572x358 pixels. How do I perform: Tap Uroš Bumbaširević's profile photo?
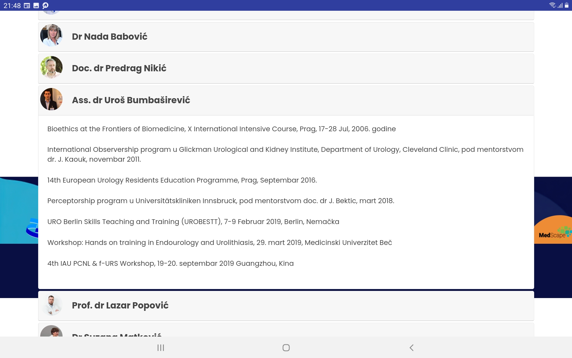click(51, 99)
